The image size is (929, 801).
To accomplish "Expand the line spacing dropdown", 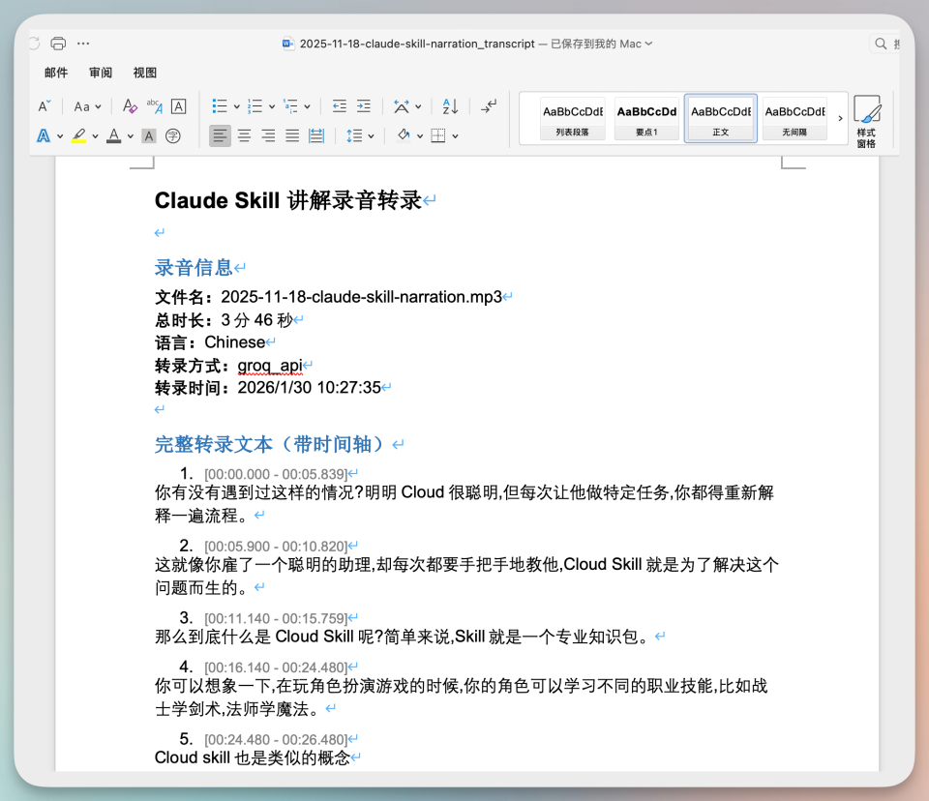I will (x=371, y=136).
